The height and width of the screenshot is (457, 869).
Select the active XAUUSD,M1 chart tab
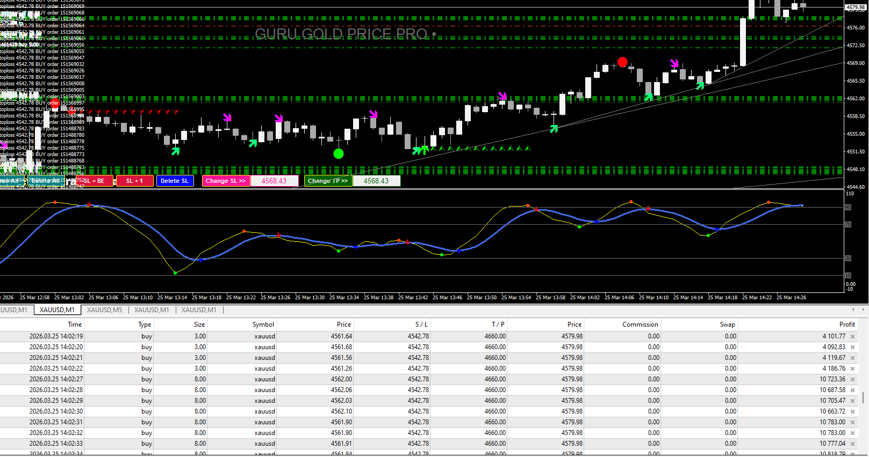point(57,310)
